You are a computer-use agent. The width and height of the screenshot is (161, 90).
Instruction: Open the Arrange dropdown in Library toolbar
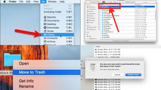click(x=112, y=2)
